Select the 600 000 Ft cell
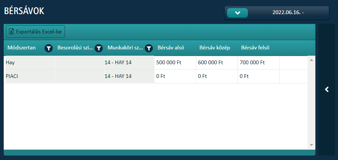This screenshot has height=160, width=338. point(217,62)
